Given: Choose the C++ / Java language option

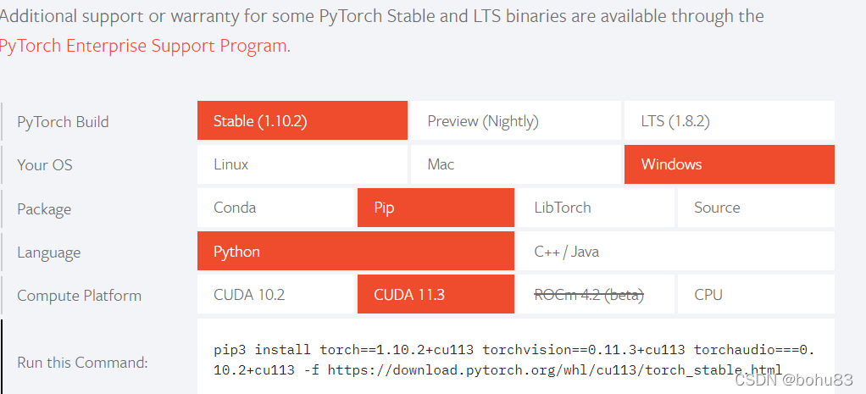Looking at the screenshot, I should pos(675,252).
